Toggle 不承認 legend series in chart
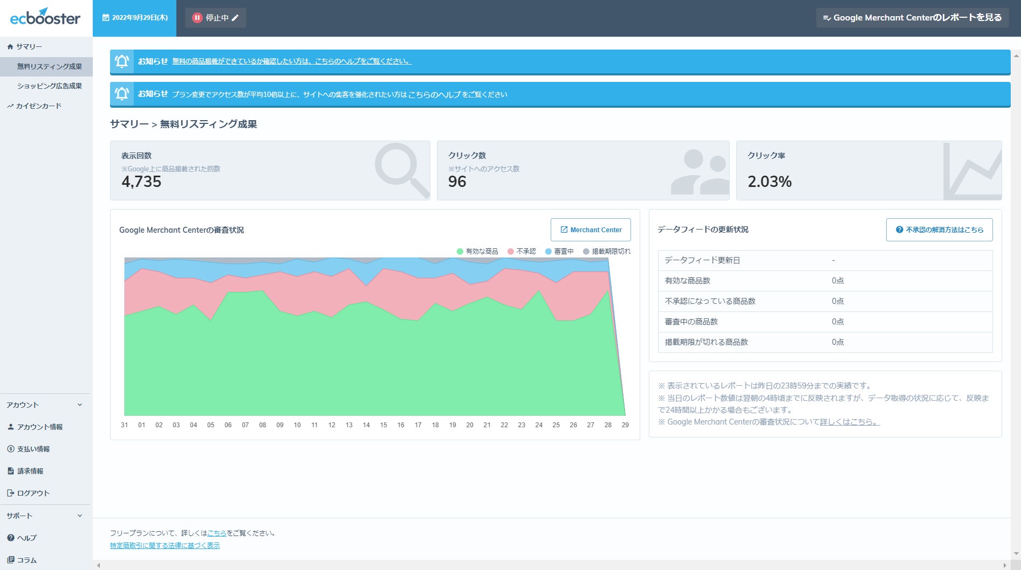Viewport: 1021px width, 570px height. (x=522, y=252)
